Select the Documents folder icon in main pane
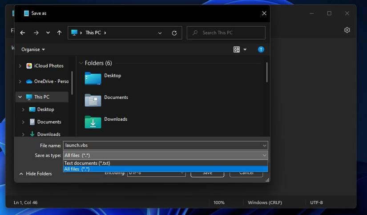Screen dimensions: 367x215 click(93, 100)
